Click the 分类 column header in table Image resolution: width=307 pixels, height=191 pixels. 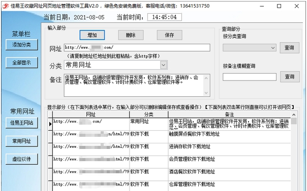[148, 114]
